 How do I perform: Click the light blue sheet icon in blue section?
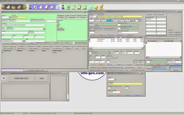coord(57,7)
